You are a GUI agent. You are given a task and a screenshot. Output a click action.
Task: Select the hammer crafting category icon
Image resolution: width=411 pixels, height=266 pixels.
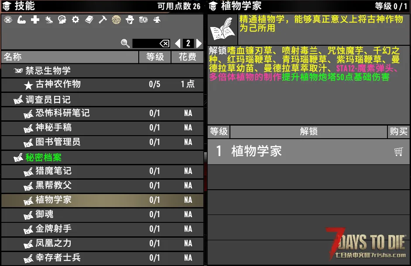click(103, 20)
